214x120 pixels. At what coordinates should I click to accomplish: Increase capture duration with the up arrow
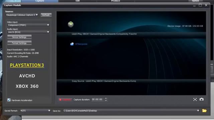click(106, 98)
